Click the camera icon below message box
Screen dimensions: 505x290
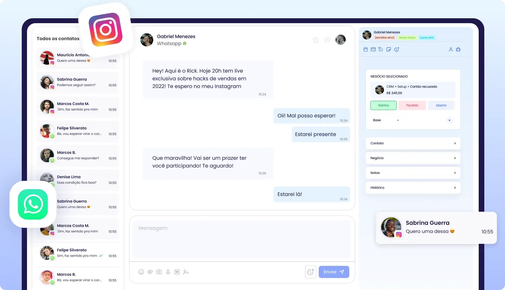[x=159, y=272]
